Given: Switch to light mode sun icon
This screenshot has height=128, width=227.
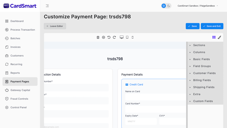Looking at the screenshot, I should (164, 6).
